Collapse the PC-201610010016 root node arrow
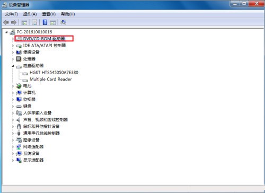265x193 pixels. click(6, 32)
